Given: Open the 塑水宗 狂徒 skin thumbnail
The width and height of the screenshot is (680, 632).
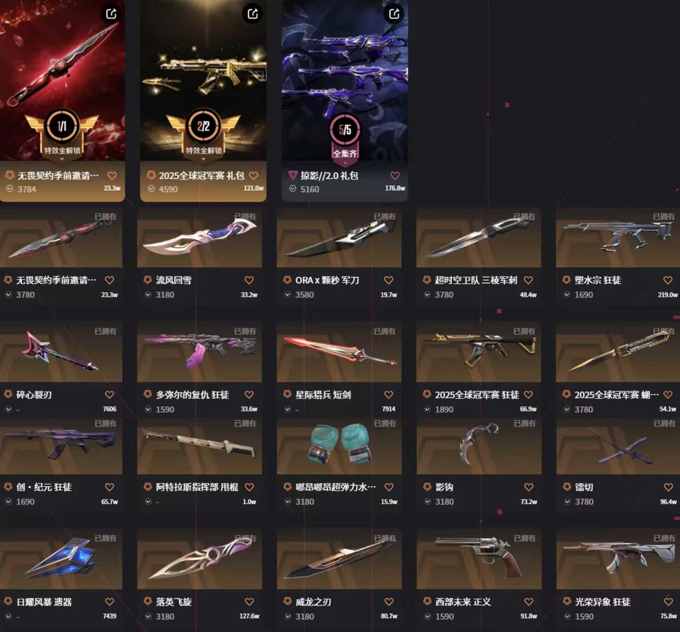Looking at the screenshot, I should pos(618,238).
